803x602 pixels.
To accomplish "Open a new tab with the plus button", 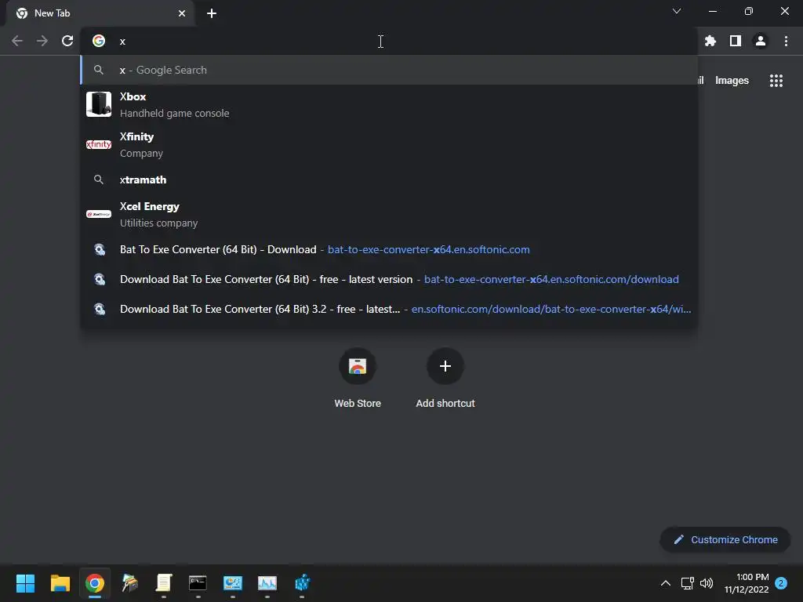I will coord(212,13).
